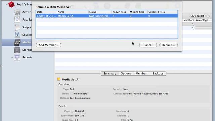Click the 'Media Set A' heading in summary
The image size is (215, 121).
coord(70,79)
